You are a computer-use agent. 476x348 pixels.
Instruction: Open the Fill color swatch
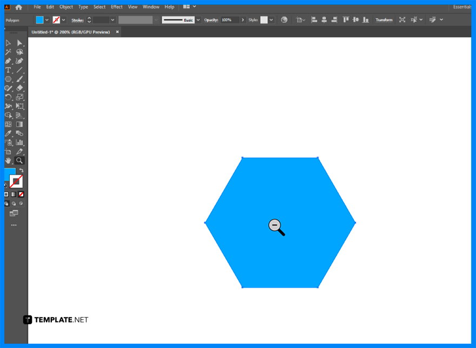tap(40, 19)
